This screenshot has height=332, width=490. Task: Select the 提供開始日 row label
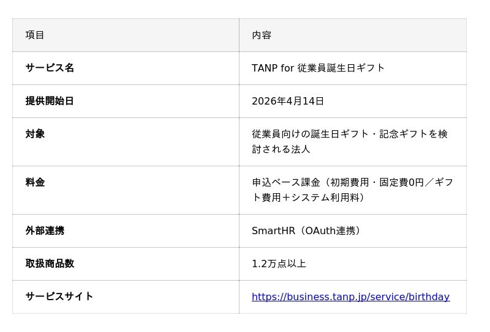coord(50,101)
